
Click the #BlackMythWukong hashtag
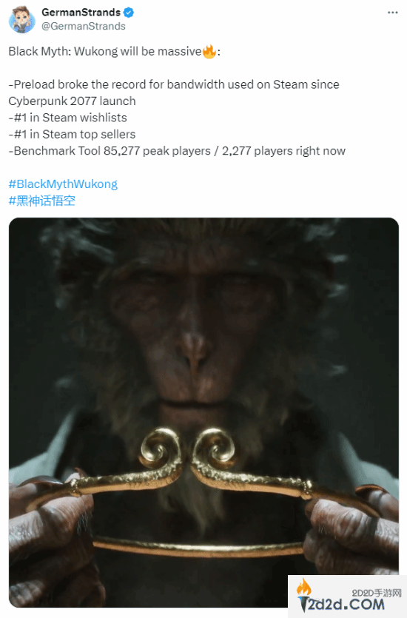tap(63, 184)
